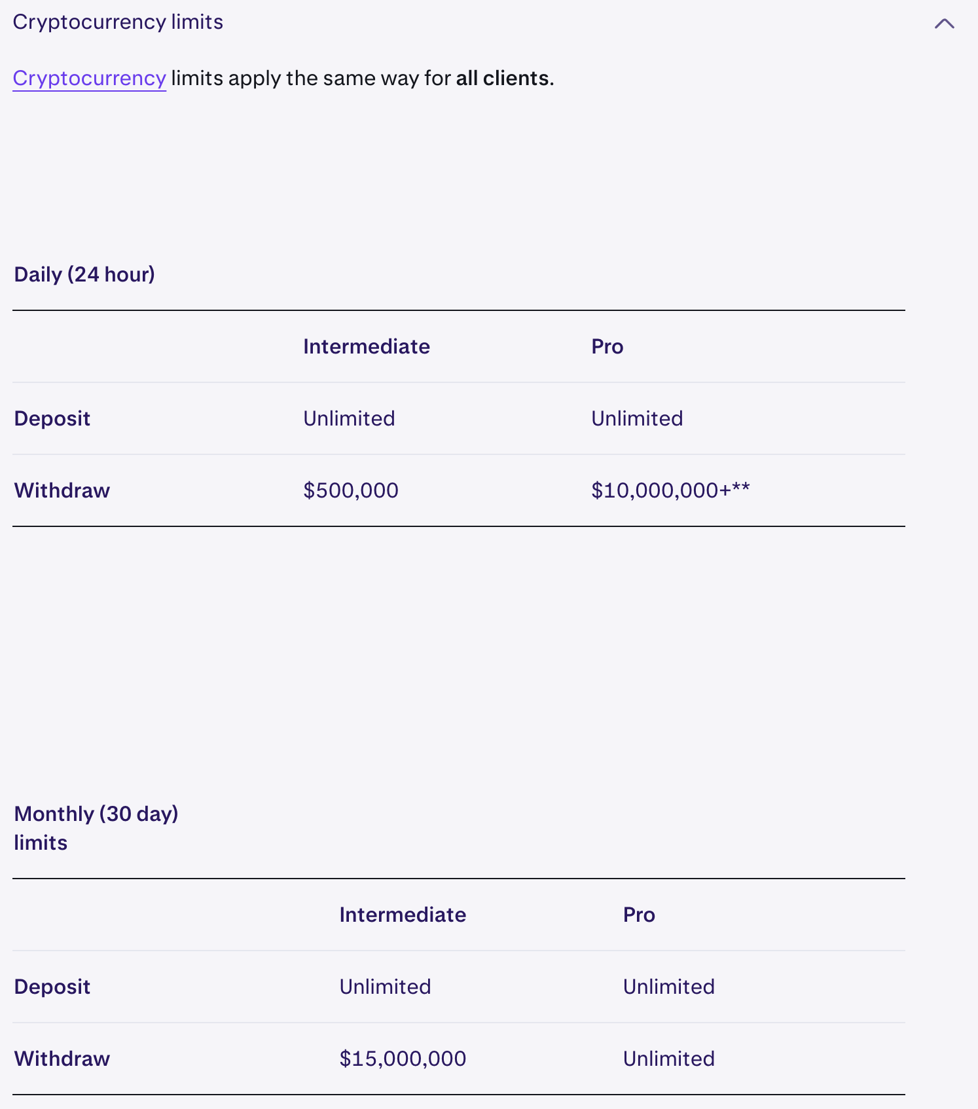
Task: Click the Withdraw row label in daily table
Action: [x=62, y=490]
